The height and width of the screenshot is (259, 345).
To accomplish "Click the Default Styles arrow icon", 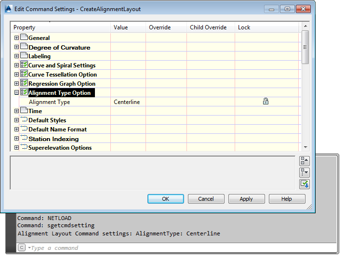I will pos(24,119).
